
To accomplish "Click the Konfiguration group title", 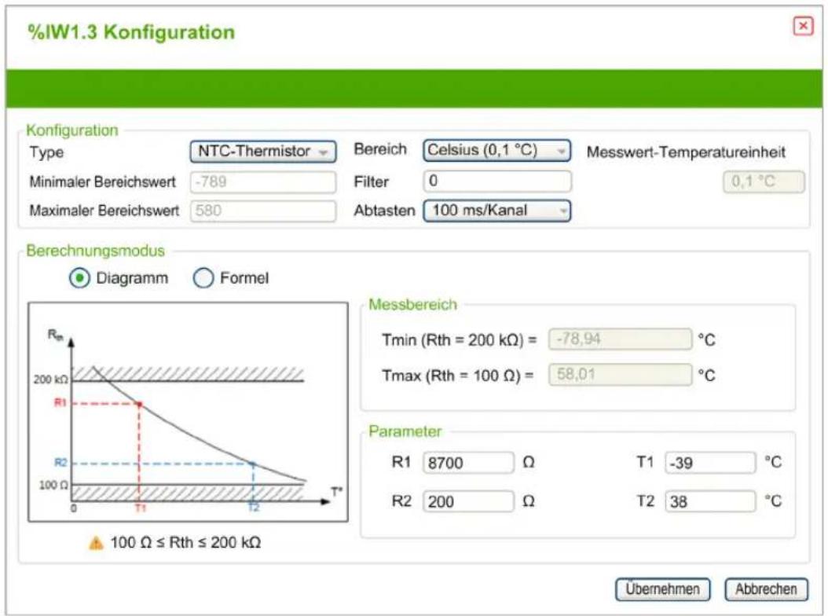I will coord(72,130).
